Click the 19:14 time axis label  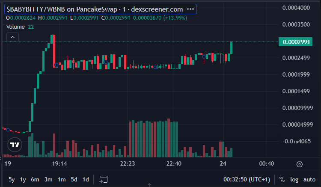point(59,163)
